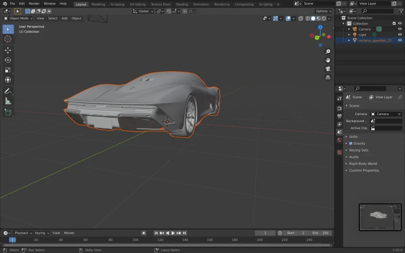Click the Options button in viewport header
The width and height of the screenshot is (405, 253).
(x=323, y=11)
